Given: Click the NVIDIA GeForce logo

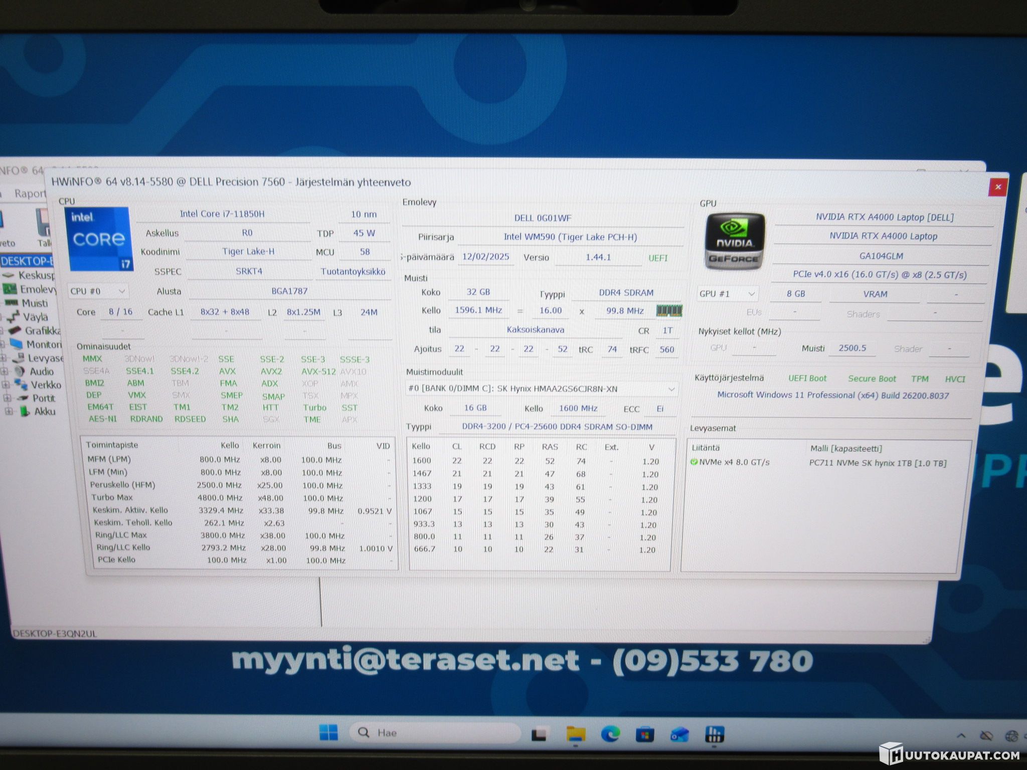Looking at the screenshot, I should click(735, 241).
